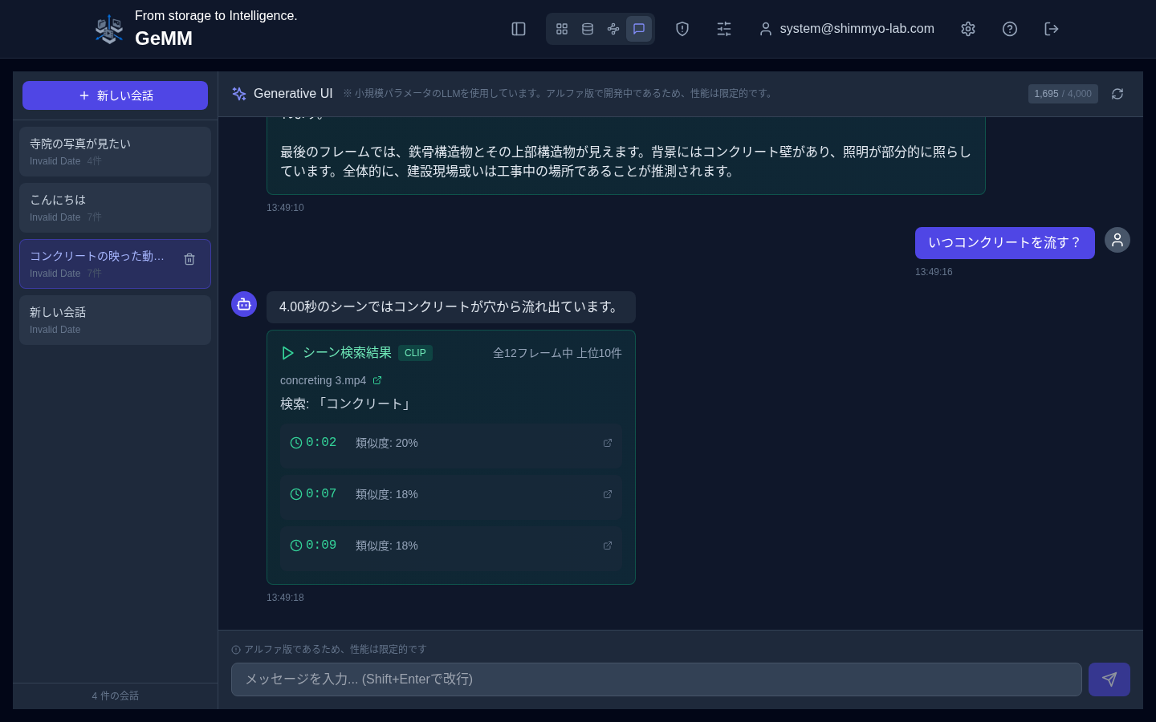Start a new conversation with 新しい会話 button

coord(115,95)
